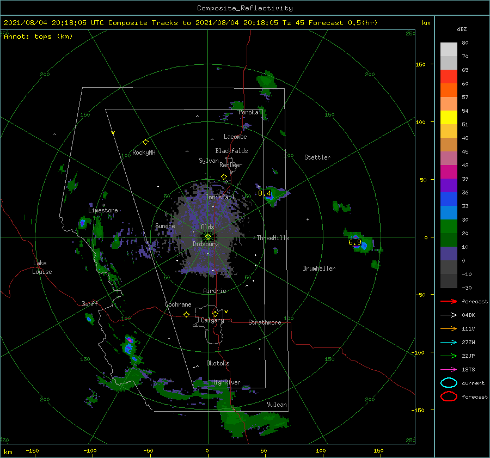This screenshot has height=458, width=490.
Task: Click the Strathmore label
Action: 265,322
